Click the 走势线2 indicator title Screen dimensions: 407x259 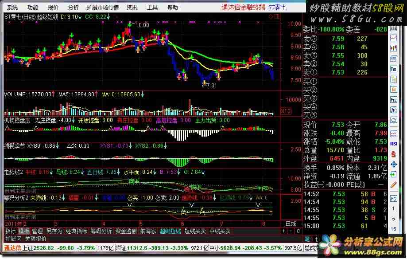[13, 172]
